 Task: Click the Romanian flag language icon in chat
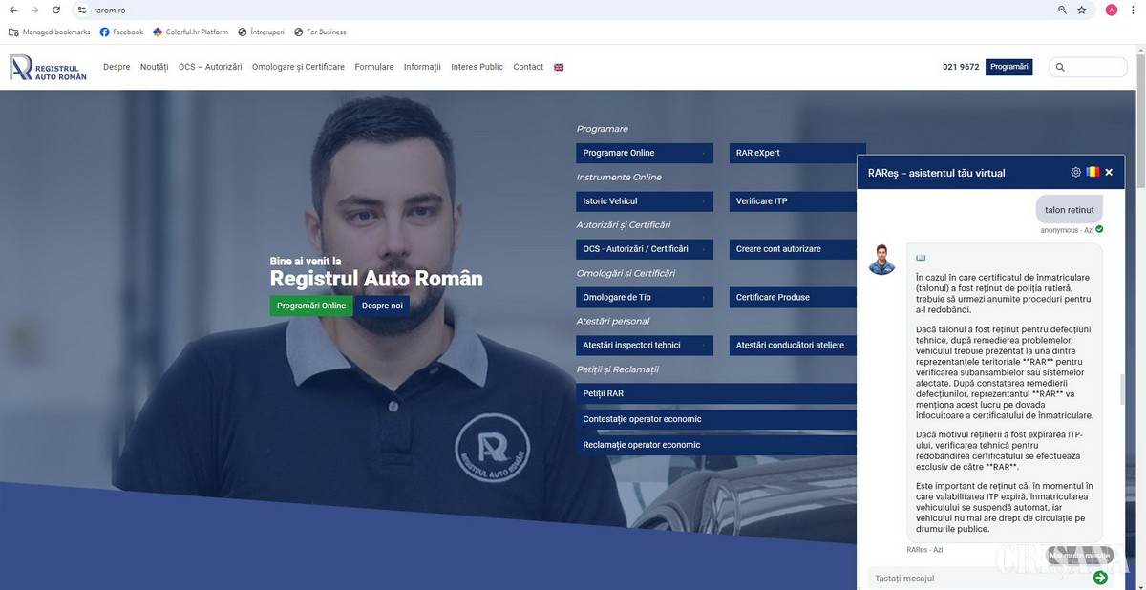pyautogui.click(x=1093, y=173)
